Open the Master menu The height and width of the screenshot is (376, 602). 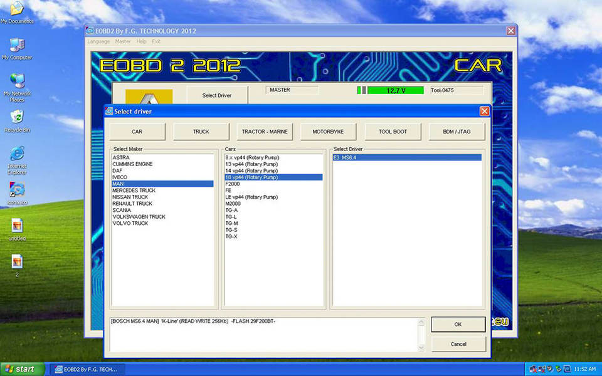tap(123, 41)
